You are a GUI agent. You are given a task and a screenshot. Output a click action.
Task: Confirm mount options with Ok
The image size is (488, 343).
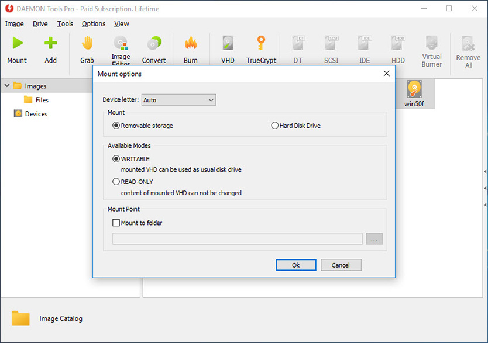[x=296, y=265]
